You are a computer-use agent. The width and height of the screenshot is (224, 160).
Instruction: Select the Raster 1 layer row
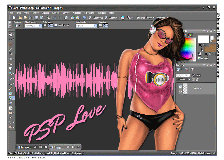[x=196, y=89]
